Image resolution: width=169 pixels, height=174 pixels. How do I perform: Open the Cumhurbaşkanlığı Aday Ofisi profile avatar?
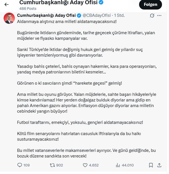click(9, 18)
